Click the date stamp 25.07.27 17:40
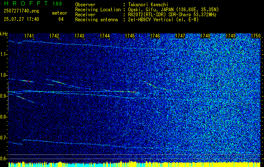 point(21,19)
